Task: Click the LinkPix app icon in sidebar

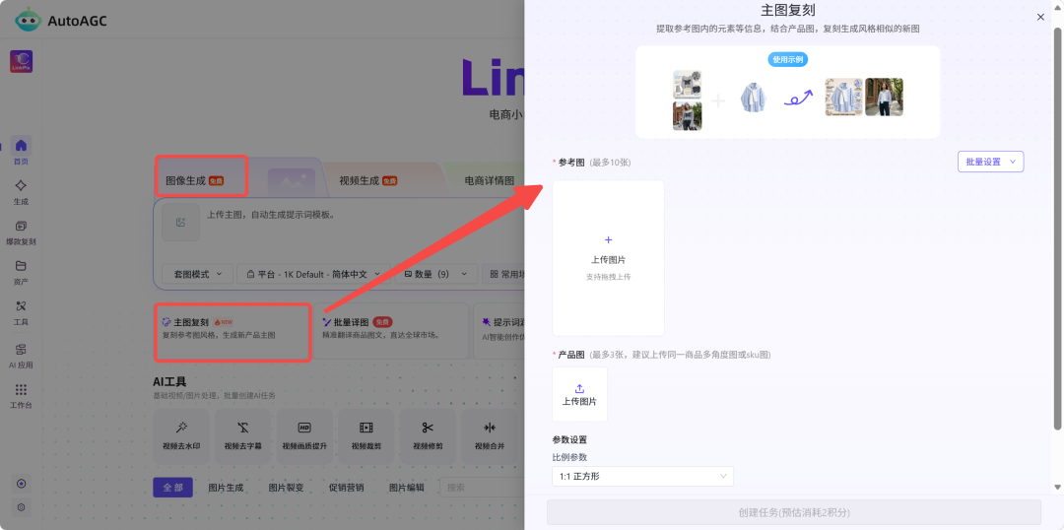Action: coord(21,62)
